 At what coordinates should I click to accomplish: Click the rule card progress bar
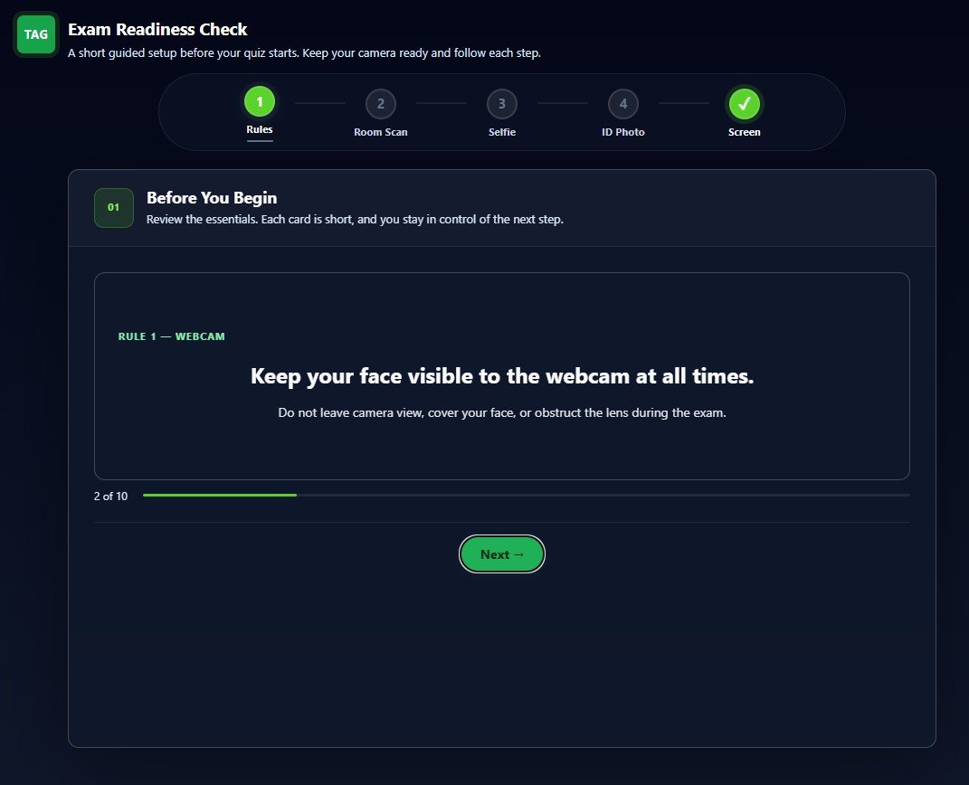pyautogui.click(x=526, y=495)
